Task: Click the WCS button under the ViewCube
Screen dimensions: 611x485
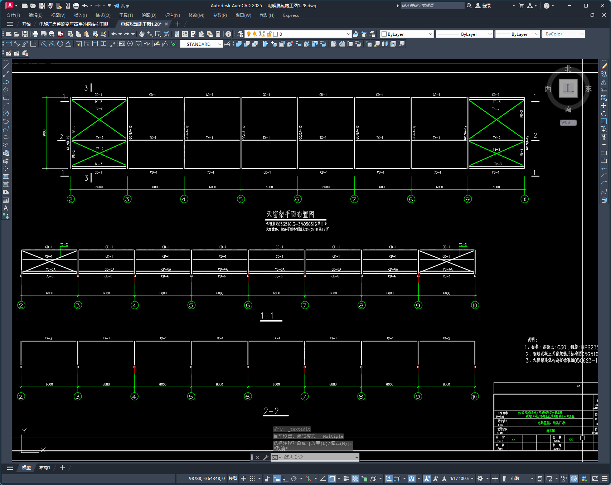Action: (x=568, y=122)
